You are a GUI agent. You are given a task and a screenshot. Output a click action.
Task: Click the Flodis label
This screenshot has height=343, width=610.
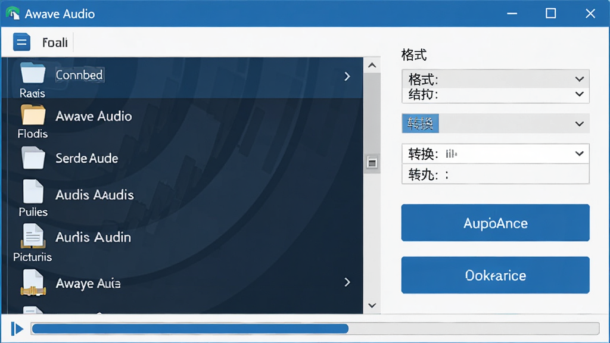(x=33, y=134)
